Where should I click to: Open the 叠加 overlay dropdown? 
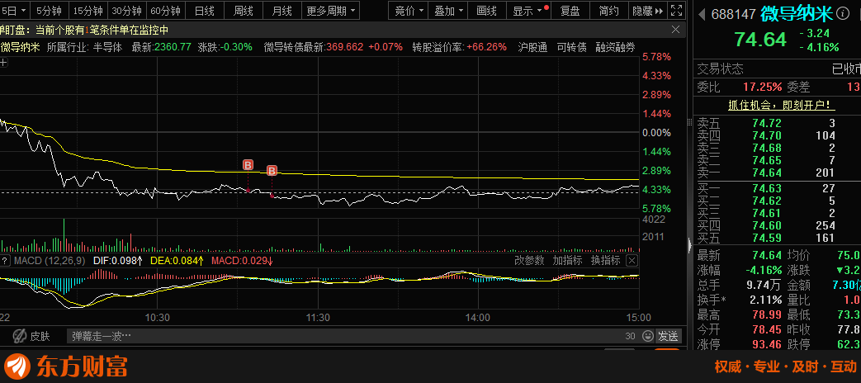pos(448,11)
